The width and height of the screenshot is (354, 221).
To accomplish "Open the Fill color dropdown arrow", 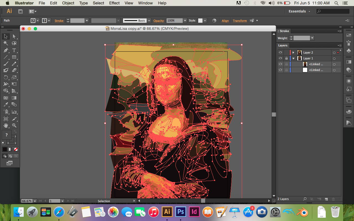I will [x=38, y=21].
